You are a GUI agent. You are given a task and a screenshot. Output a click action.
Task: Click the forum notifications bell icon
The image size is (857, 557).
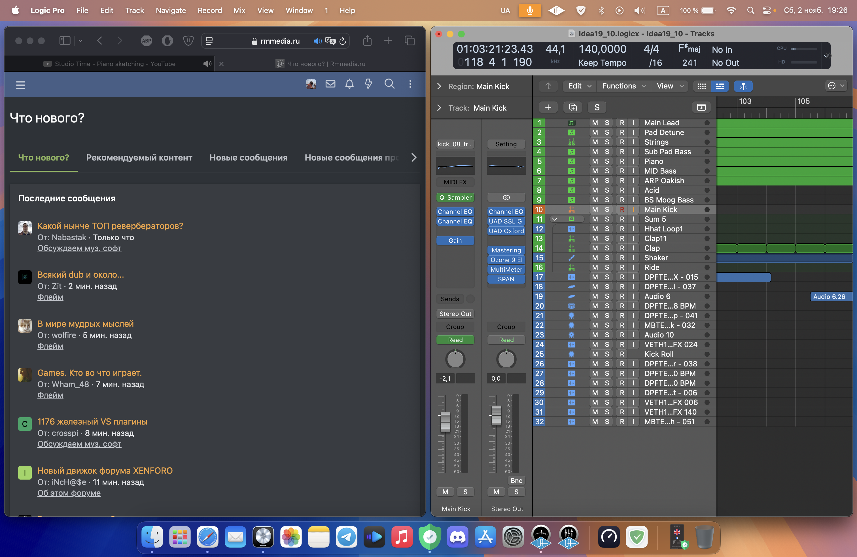pos(349,84)
